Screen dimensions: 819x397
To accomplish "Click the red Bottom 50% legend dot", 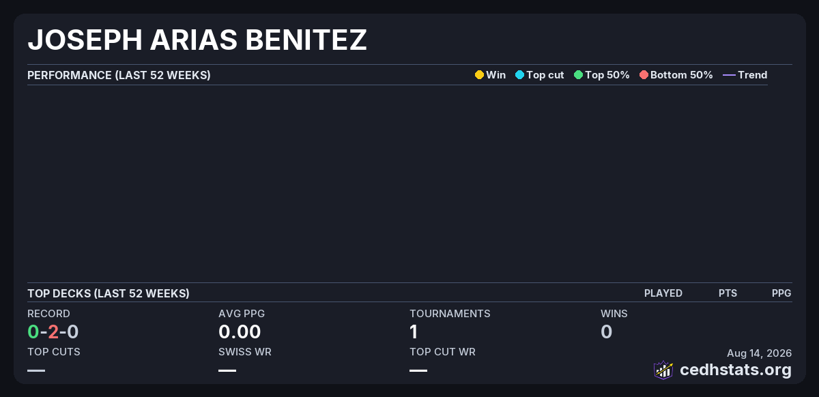I will 644,75.
